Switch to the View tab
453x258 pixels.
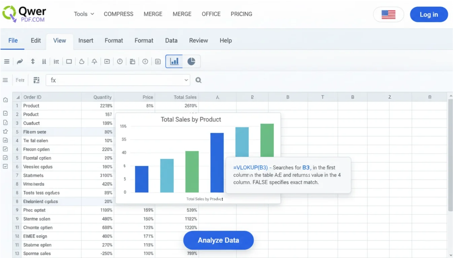coord(60,41)
